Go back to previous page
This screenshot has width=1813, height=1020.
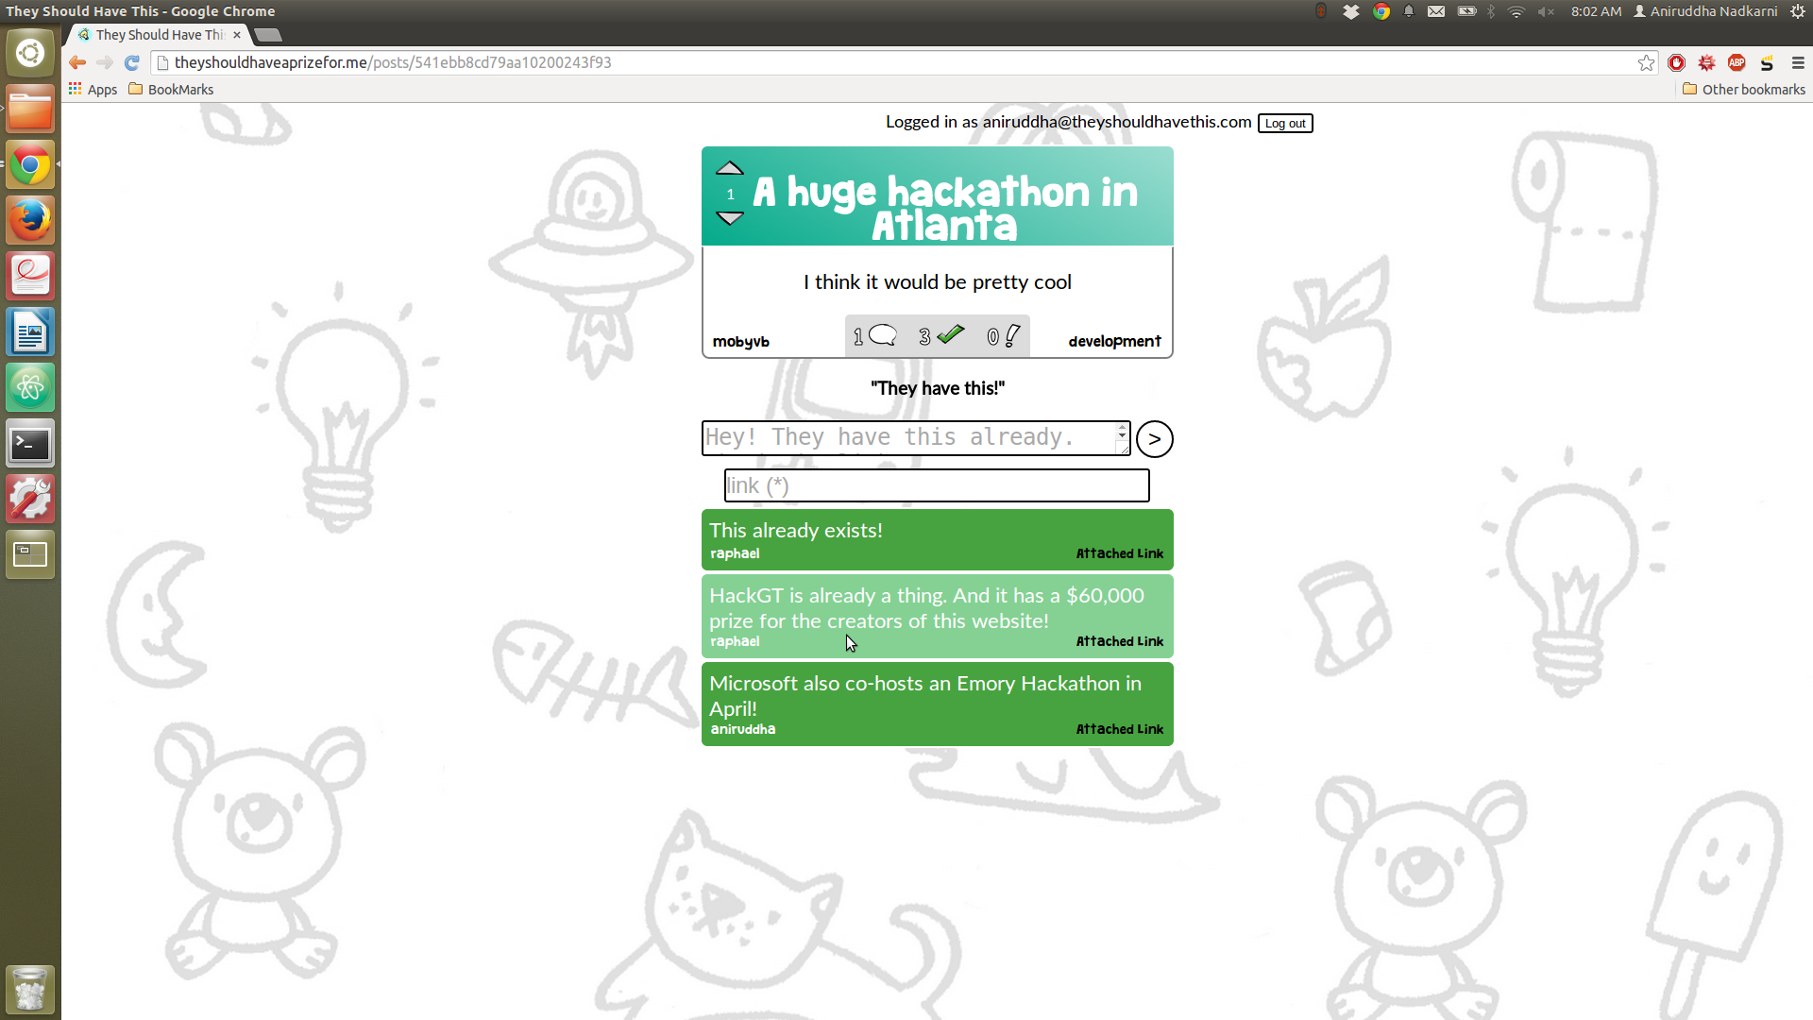(x=77, y=62)
